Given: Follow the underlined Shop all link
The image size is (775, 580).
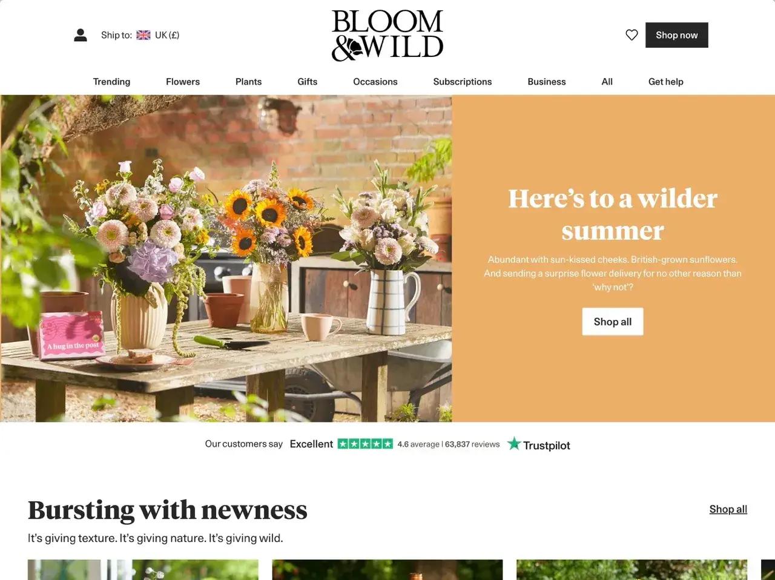Looking at the screenshot, I should pyautogui.click(x=728, y=509).
